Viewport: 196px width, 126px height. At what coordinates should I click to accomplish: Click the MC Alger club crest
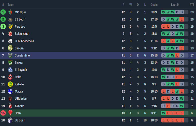click(10, 12)
